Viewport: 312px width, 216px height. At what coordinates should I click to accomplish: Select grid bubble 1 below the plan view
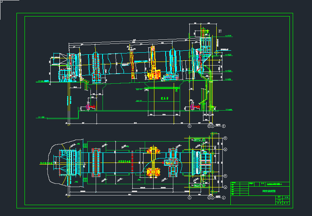[189, 198]
